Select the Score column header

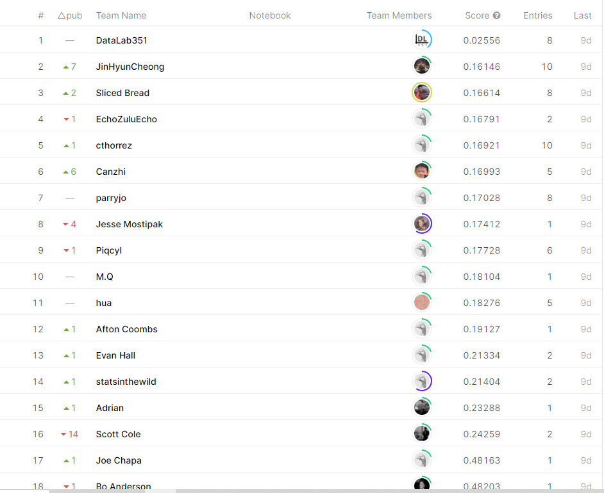(x=477, y=15)
